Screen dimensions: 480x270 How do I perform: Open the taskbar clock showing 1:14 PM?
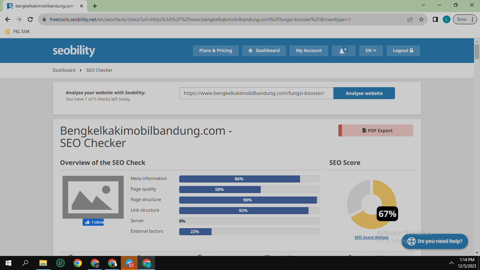pos(467,263)
